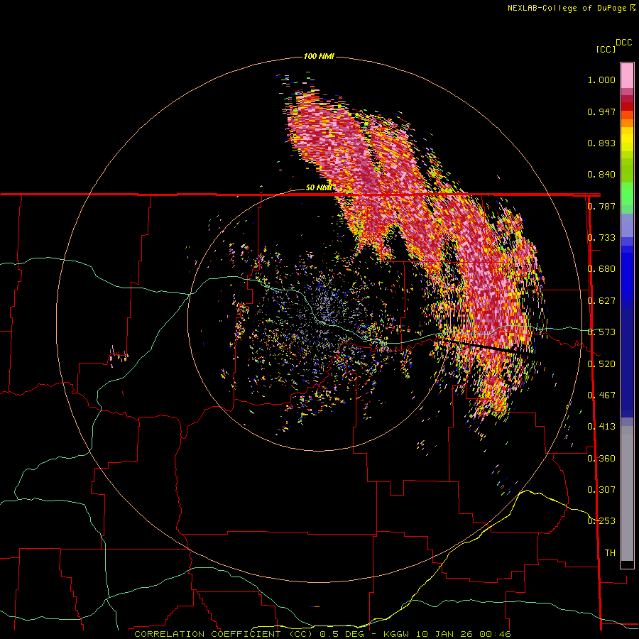Click the 0.520 legend value

tap(601, 364)
